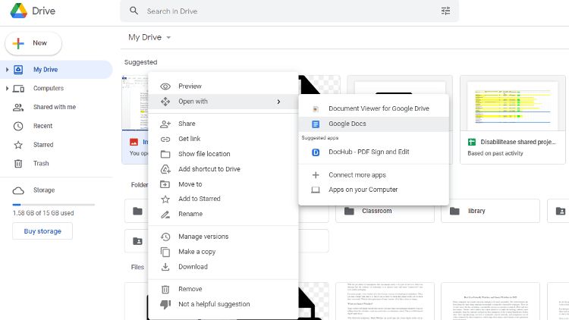The image size is (569, 320).
Task: Click the DocHub app icon
Action: coord(316,152)
